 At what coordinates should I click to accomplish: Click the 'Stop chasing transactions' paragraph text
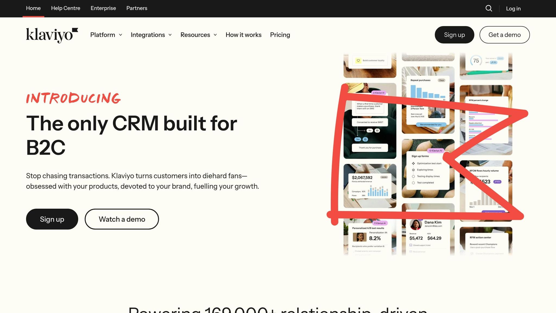tap(143, 181)
